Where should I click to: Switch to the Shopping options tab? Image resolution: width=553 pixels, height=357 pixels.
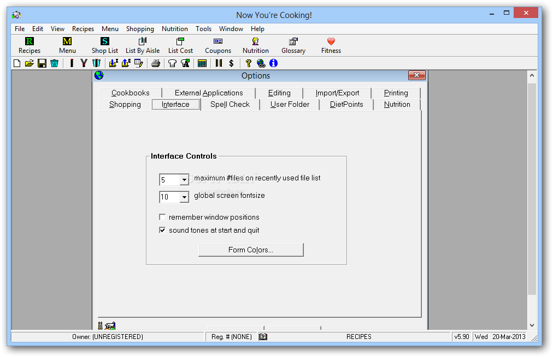pyautogui.click(x=125, y=105)
